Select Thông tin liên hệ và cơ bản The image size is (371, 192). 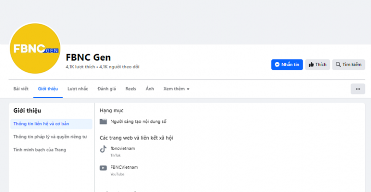pyautogui.click(x=52, y=124)
